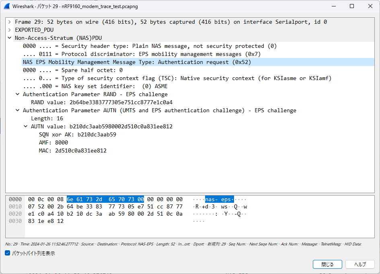This screenshot has height=274, width=380.
Task: Select the Security header type row
Action: [x=150, y=46]
